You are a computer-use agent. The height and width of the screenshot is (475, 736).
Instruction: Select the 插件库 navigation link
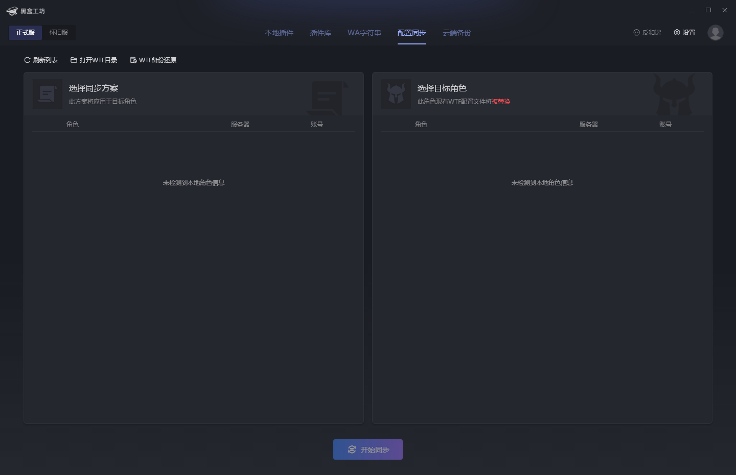(320, 32)
